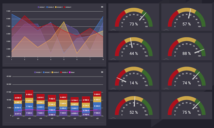Click the v31 axis label
The image size is (214, 128).
97,118
